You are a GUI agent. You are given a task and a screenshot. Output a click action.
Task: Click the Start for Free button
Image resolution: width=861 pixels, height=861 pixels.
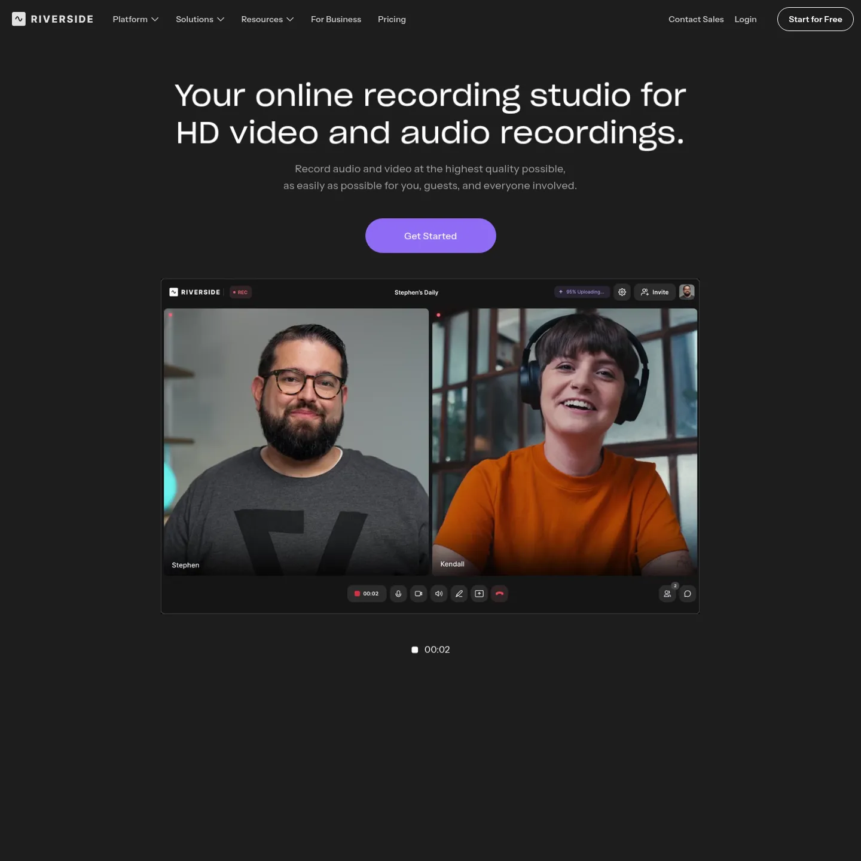(x=815, y=19)
